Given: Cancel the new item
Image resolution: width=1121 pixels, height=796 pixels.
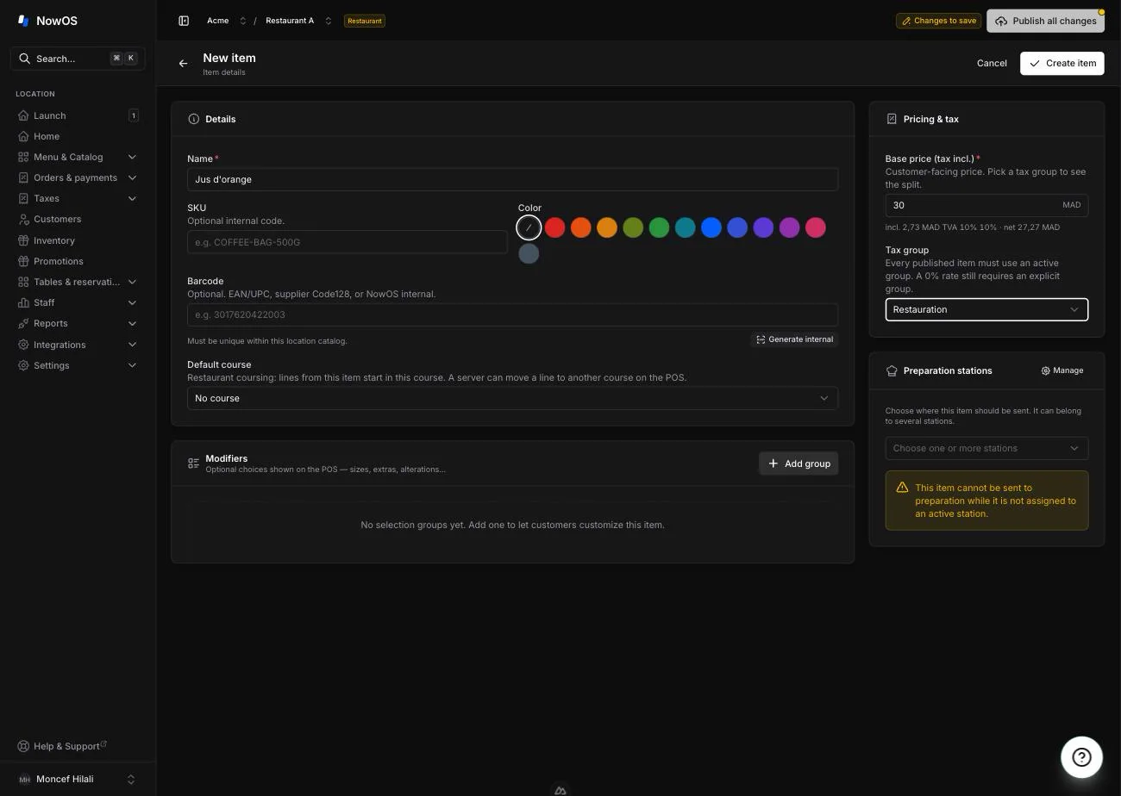Looking at the screenshot, I should [992, 63].
